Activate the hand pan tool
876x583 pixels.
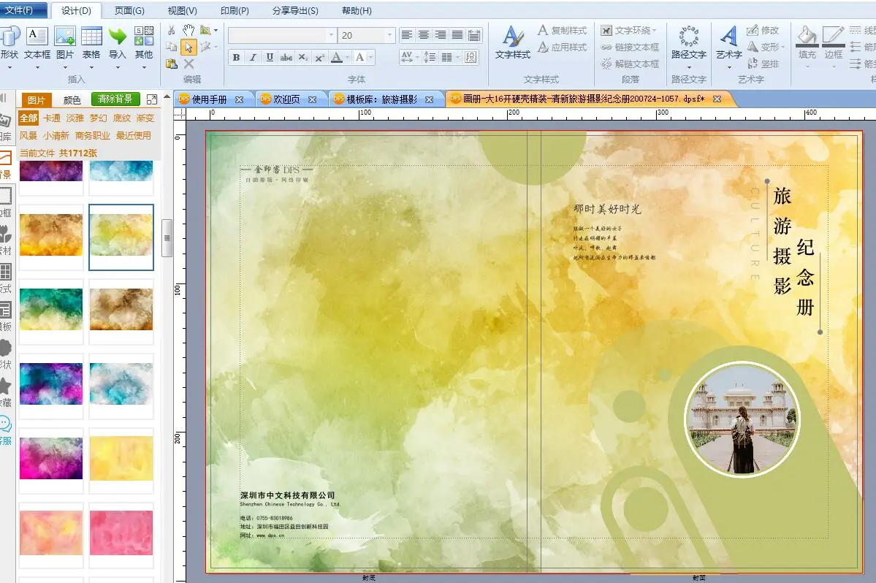(188, 30)
